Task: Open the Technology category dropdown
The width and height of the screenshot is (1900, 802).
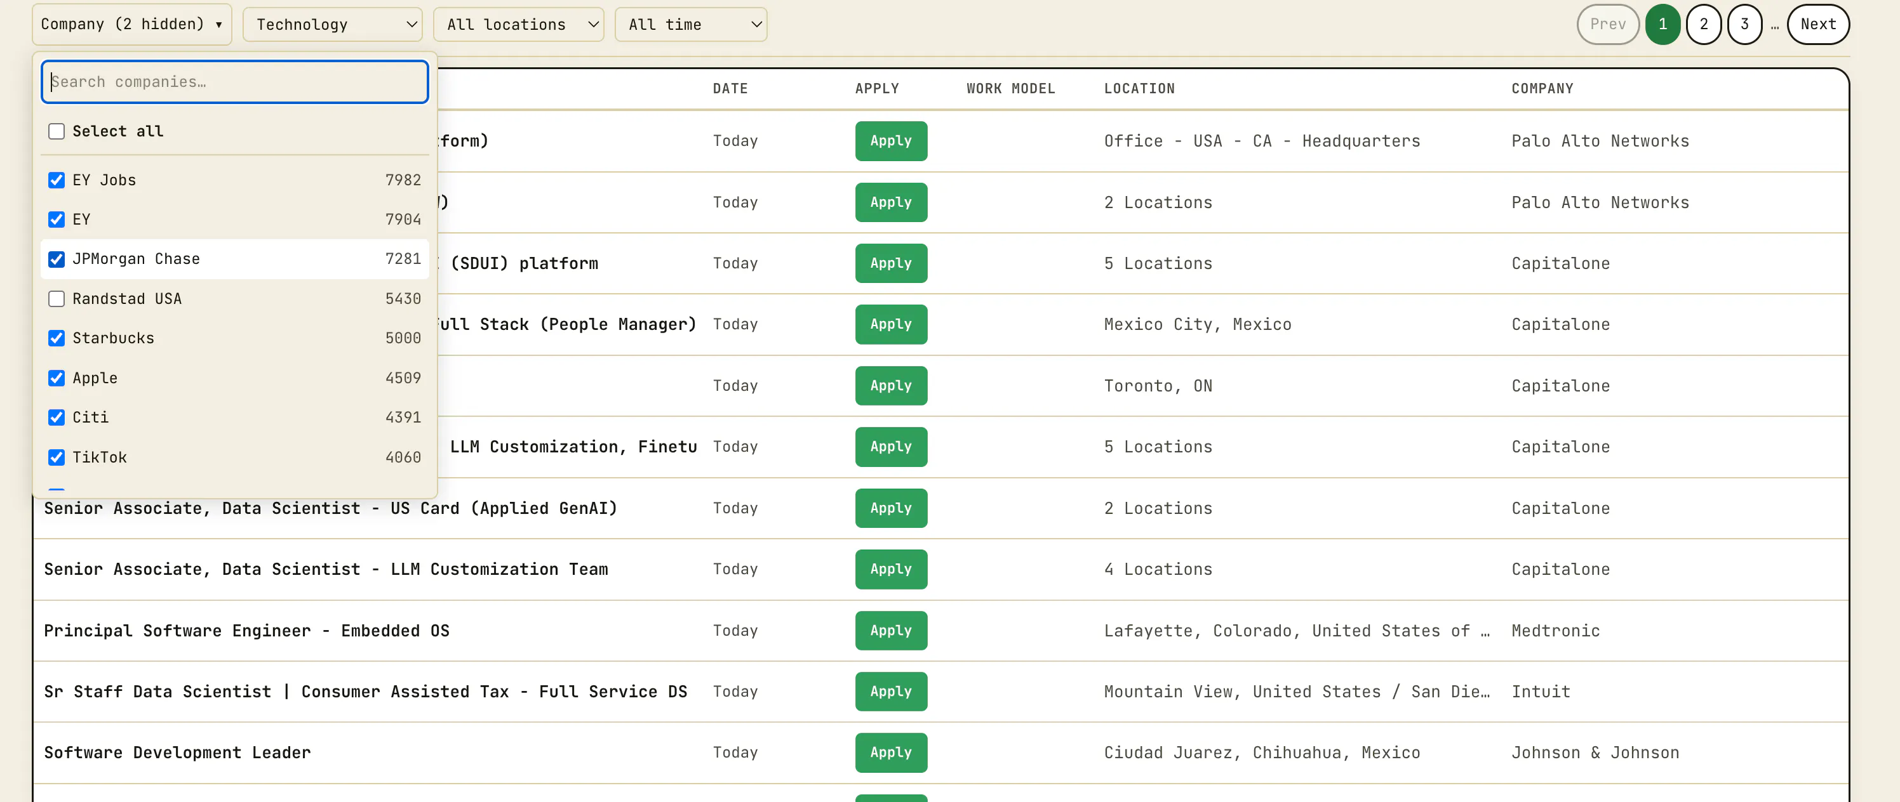Action: (333, 24)
